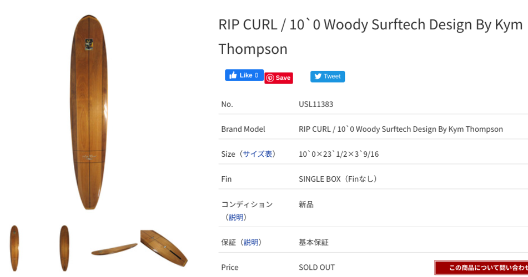Screen dimensions: 528x277
Task: Click the product number USL11383
Action: pos(316,104)
